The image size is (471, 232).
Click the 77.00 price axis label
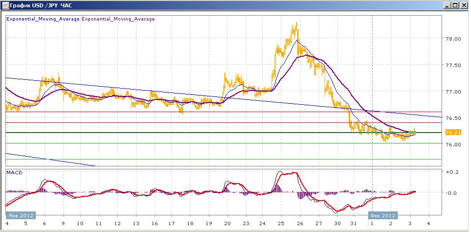[x=454, y=92]
